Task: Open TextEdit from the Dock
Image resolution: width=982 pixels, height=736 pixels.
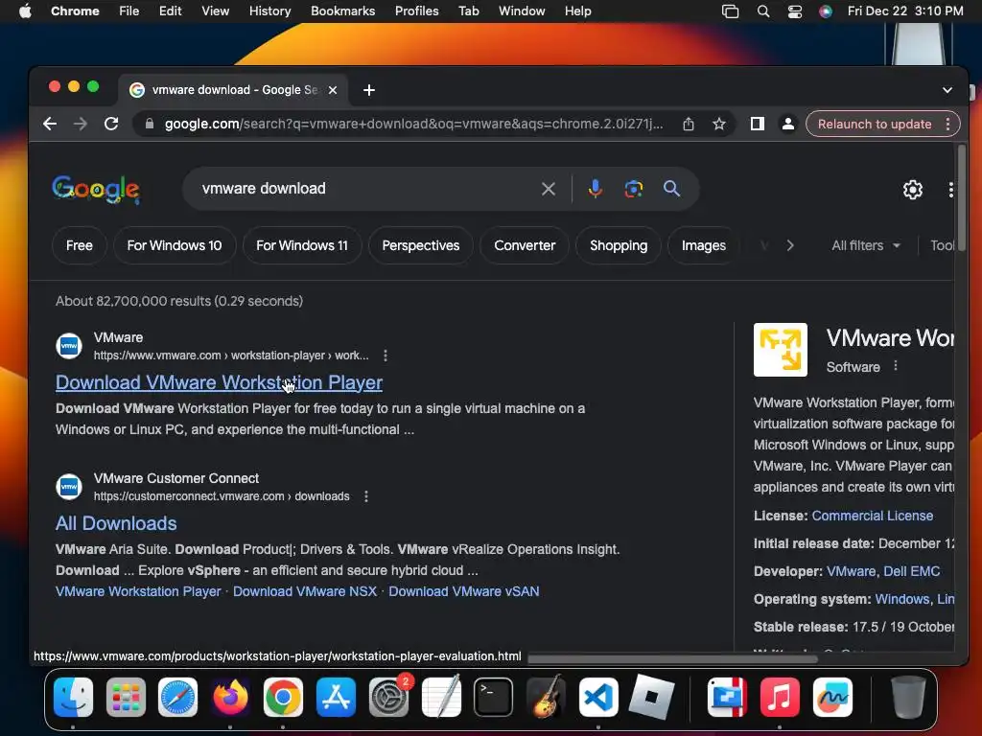Action: [x=441, y=697]
